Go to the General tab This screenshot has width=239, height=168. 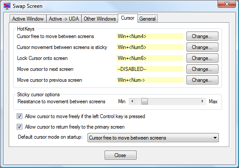(x=148, y=19)
